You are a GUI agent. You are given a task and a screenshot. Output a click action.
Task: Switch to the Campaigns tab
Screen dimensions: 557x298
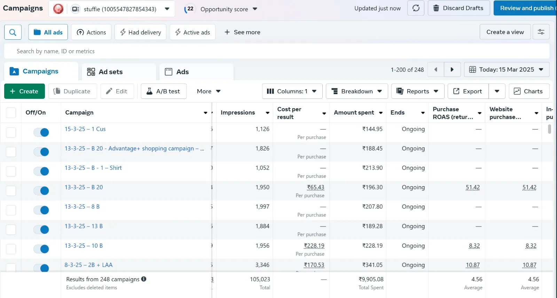41,71
